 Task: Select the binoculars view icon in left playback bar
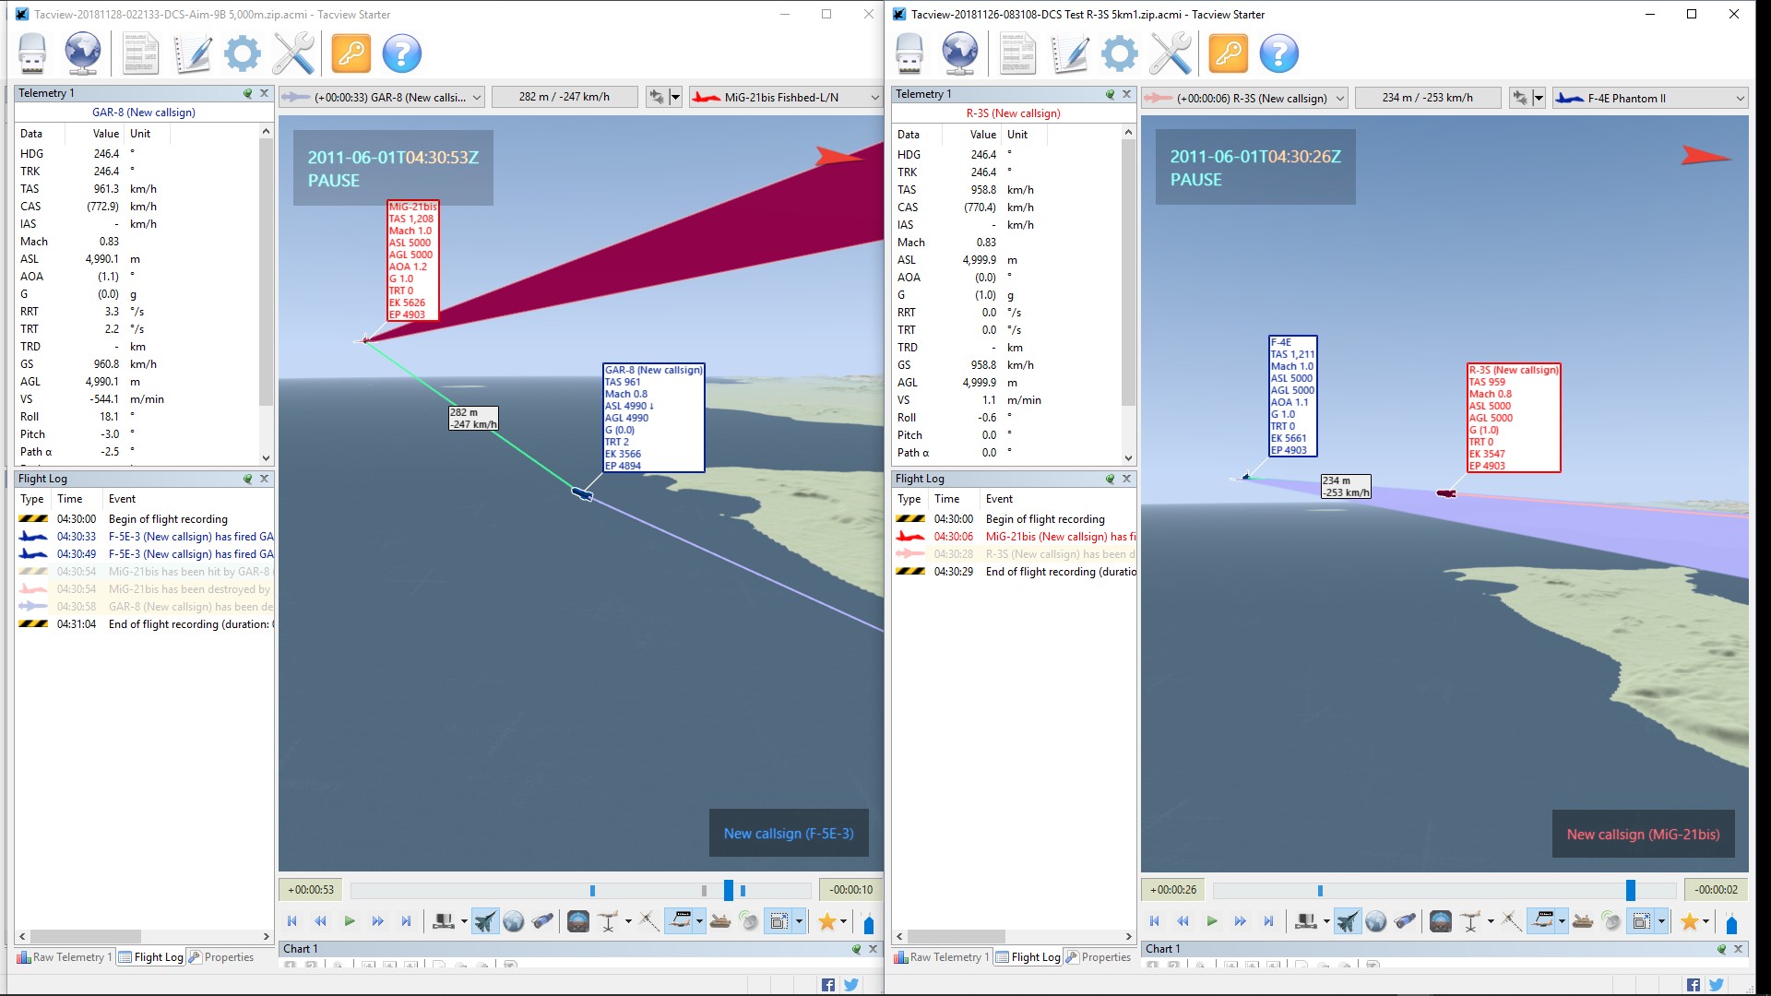(x=543, y=920)
